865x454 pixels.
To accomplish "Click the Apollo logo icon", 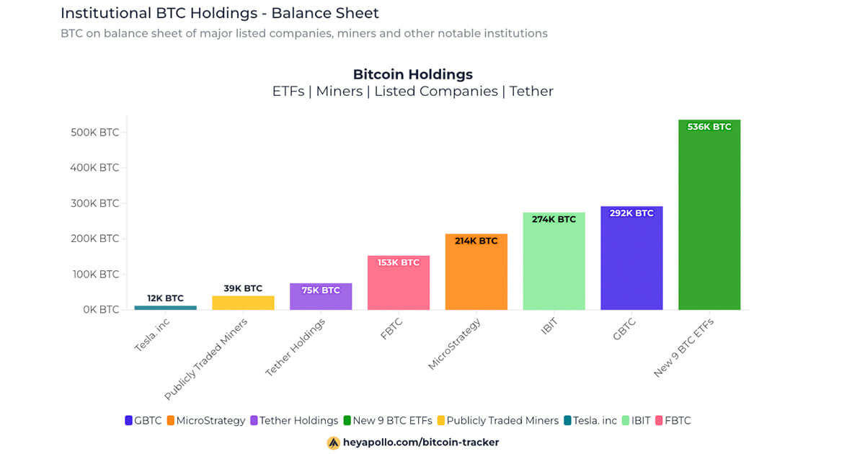I will coord(333,442).
